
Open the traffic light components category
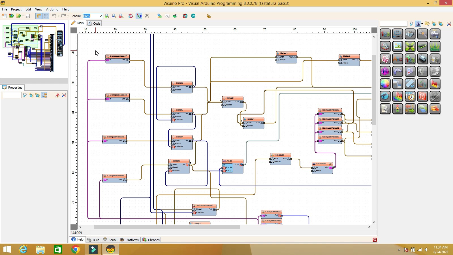(398, 109)
